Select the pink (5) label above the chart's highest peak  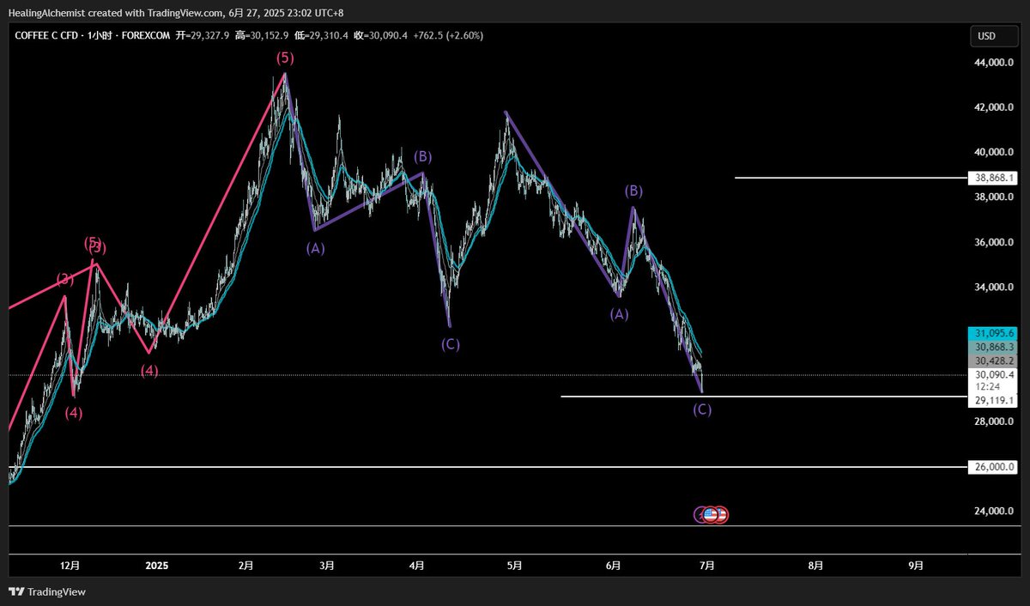(285, 58)
